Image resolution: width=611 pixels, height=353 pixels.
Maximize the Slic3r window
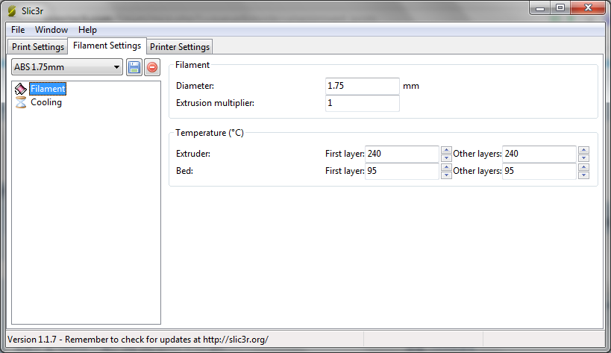click(560, 7)
